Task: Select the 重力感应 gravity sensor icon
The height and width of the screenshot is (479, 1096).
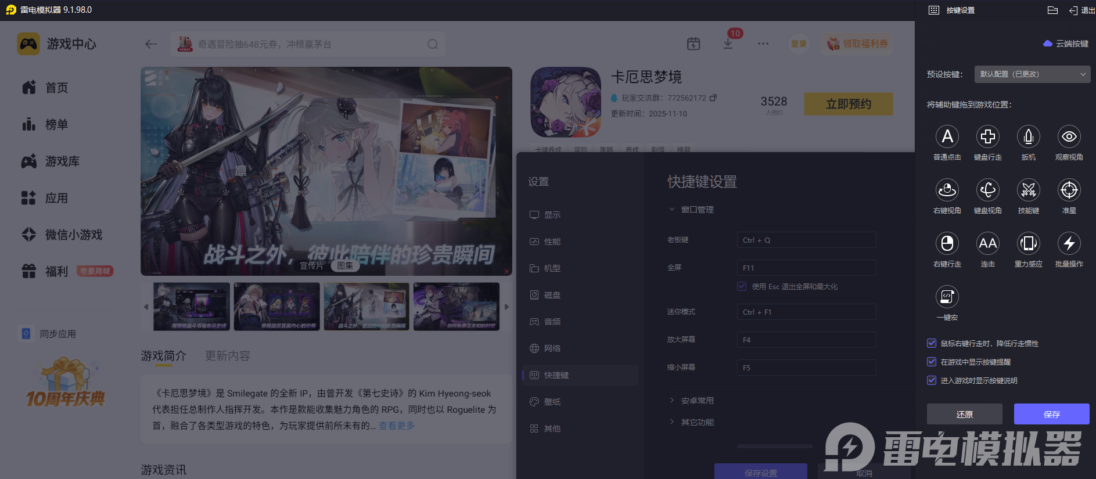Action: (x=1028, y=244)
